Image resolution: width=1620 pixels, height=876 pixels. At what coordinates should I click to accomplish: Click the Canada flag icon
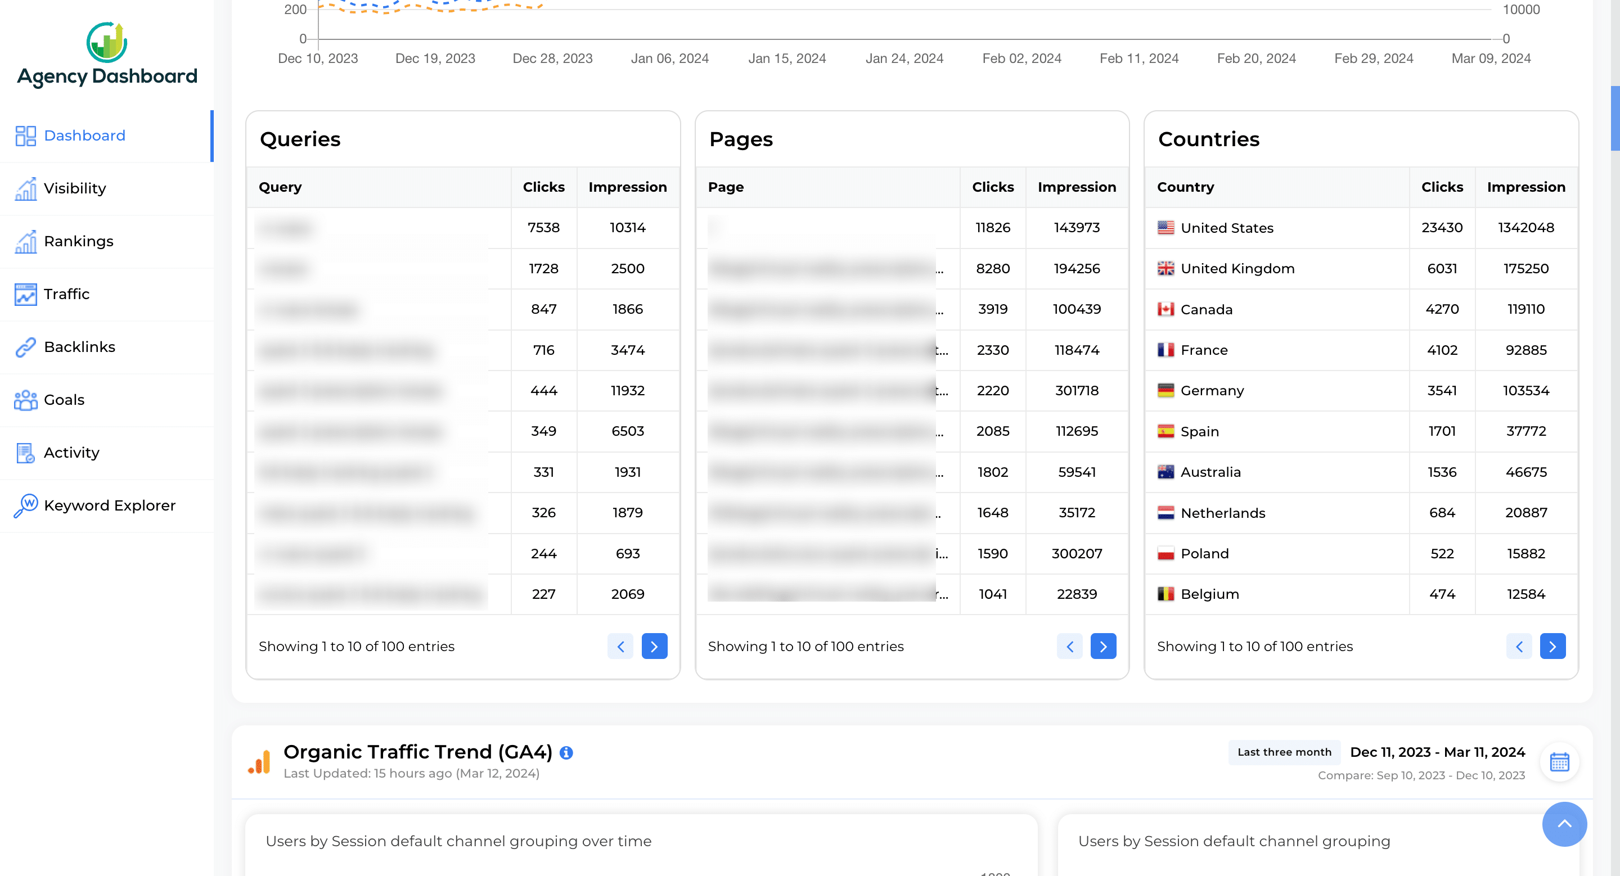(1166, 309)
